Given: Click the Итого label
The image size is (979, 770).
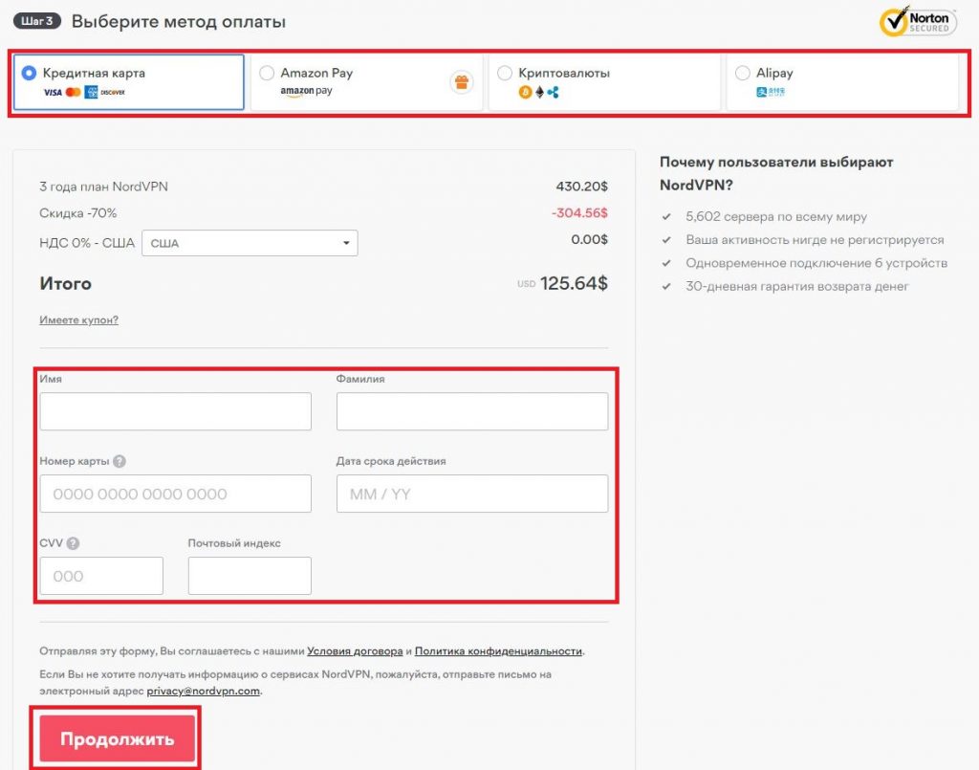Looking at the screenshot, I should (66, 283).
